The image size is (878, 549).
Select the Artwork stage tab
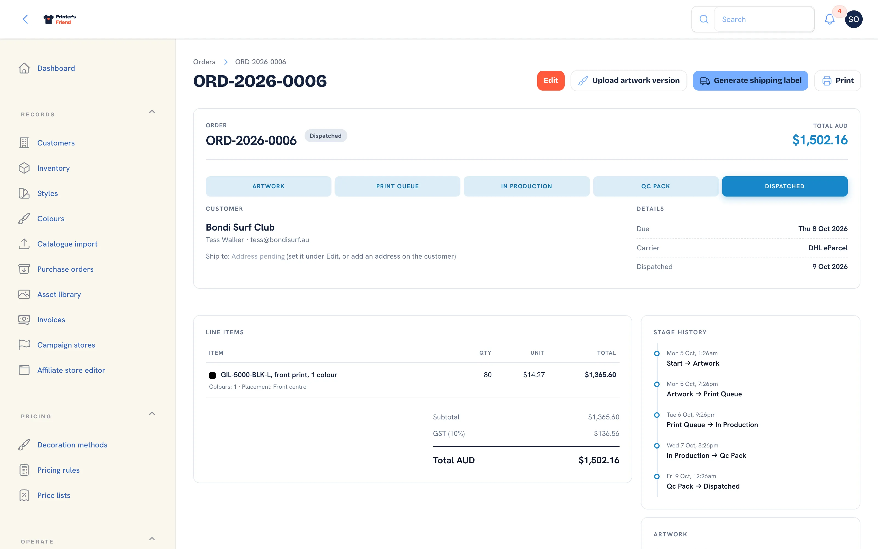click(x=269, y=186)
